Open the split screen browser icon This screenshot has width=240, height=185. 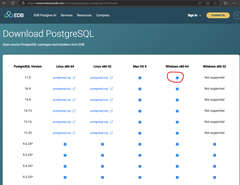click(x=207, y=3)
